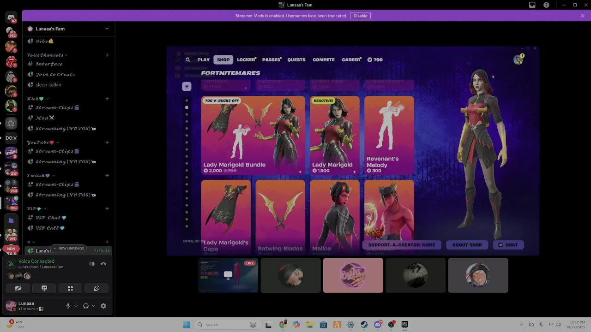The width and height of the screenshot is (591, 332).
Task: Click the 700 V-Bucks balance
Action: [x=375, y=59]
